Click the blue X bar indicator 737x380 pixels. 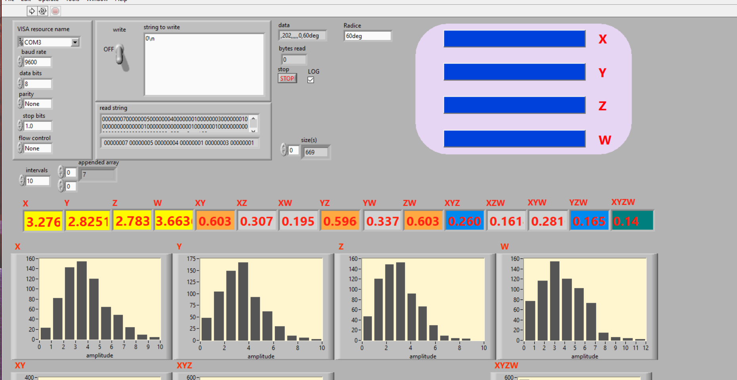pos(514,39)
